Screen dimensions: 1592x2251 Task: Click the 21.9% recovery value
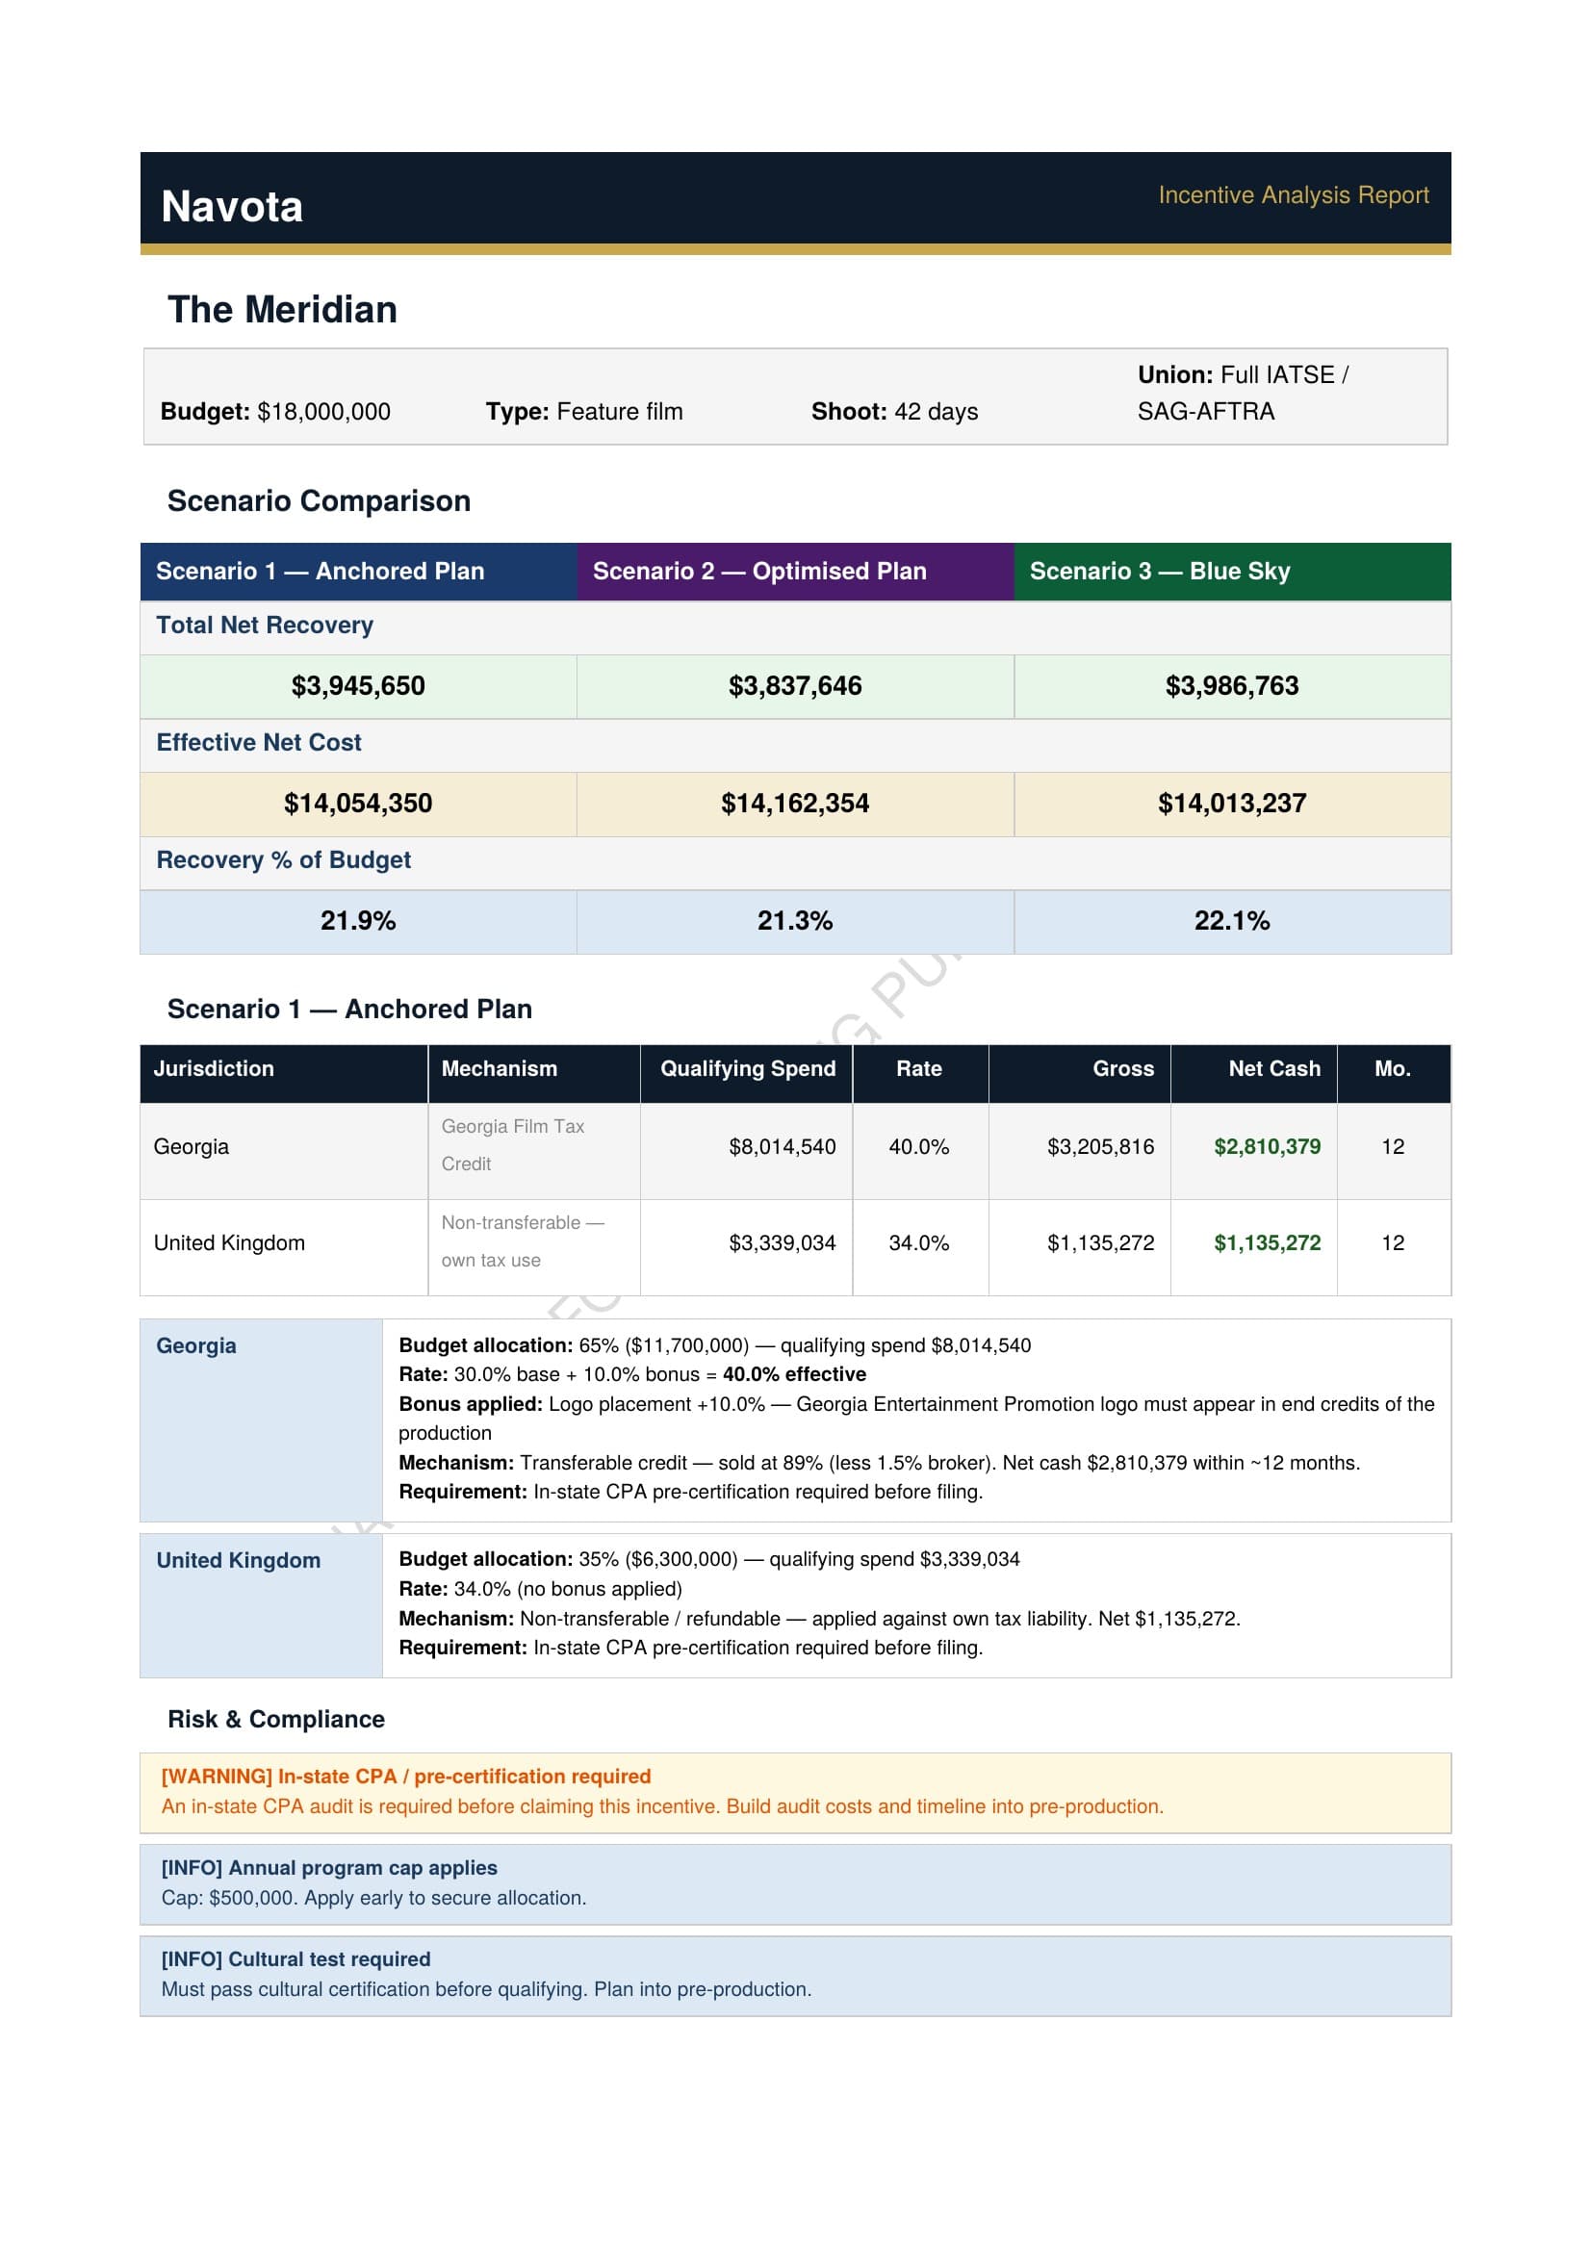click(x=358, y=922)
